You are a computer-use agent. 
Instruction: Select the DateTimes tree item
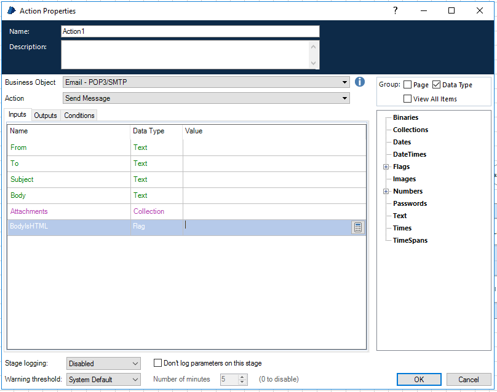pos(410,154)
